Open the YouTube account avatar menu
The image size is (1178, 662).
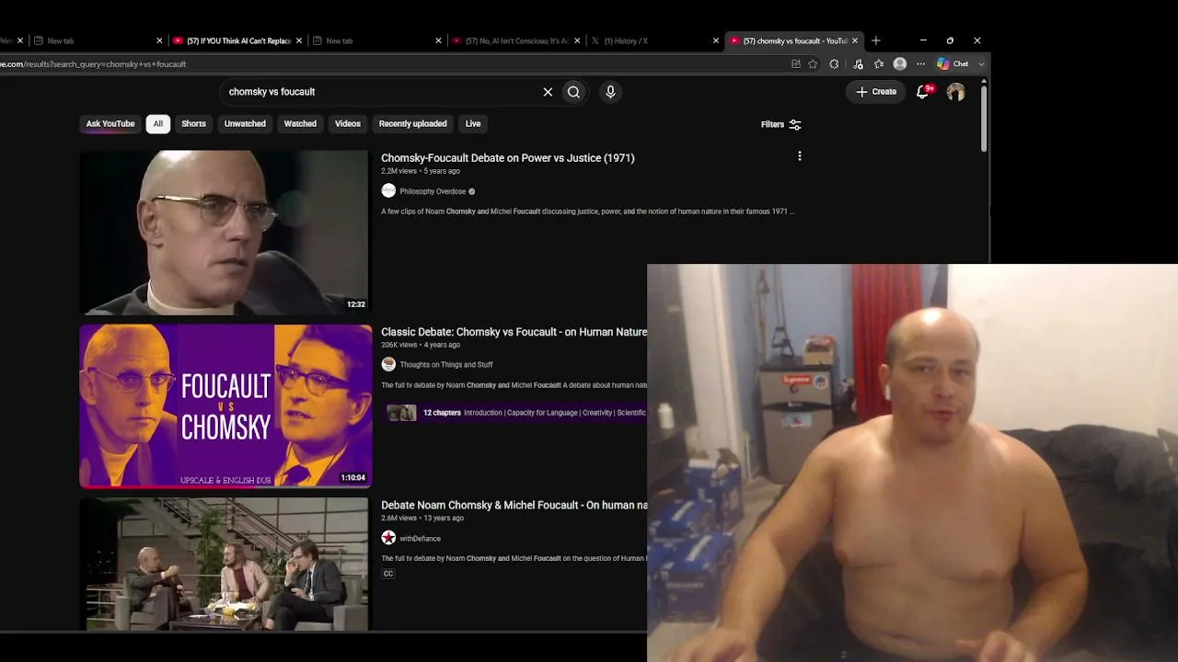click(955, 92)
